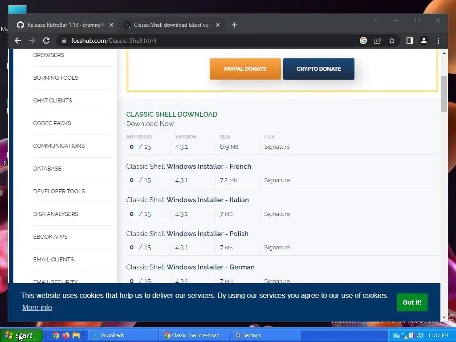Open file explorer folder quick launch icon
456x342 pixels.
click(x=76, y=335)
